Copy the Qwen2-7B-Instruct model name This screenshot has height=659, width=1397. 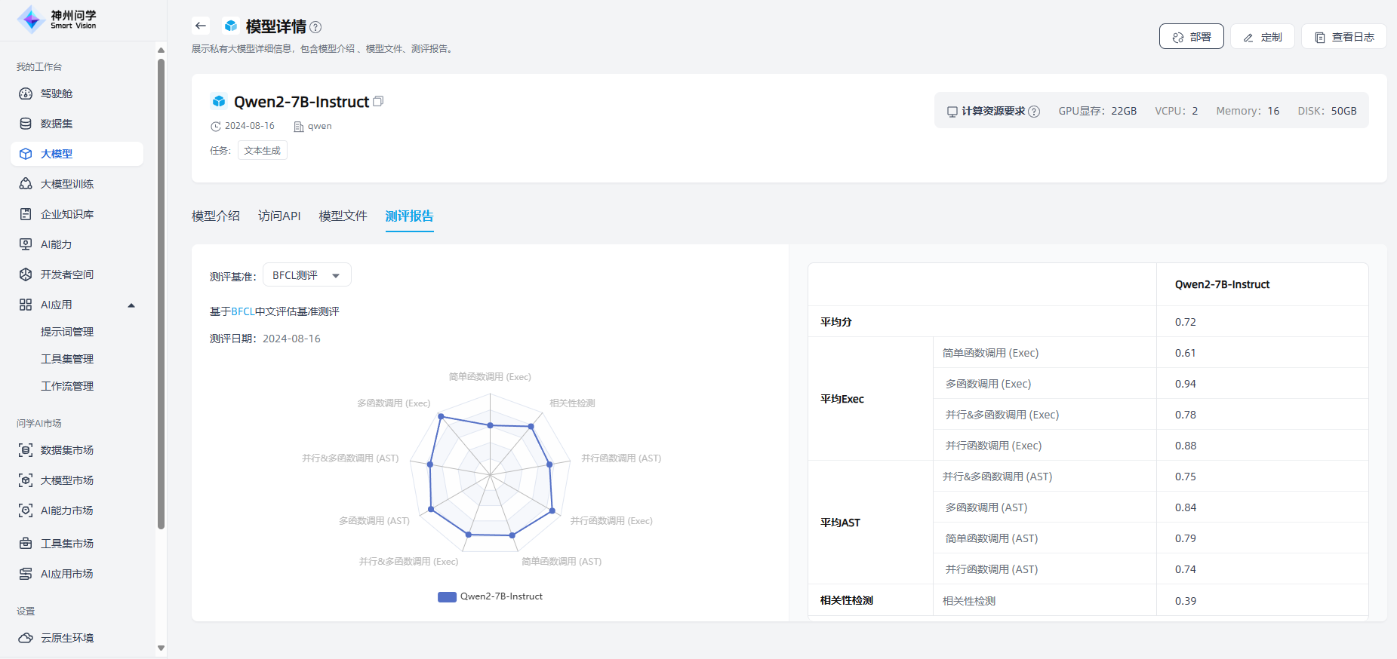tap(379, 101)
